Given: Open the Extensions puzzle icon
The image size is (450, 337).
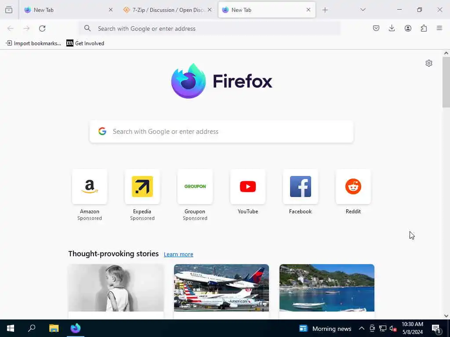Looking at the screenshot, I should click(424, 28).
